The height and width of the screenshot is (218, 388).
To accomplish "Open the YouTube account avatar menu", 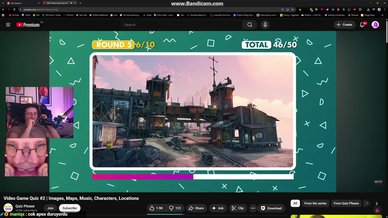I will (375, 25).
